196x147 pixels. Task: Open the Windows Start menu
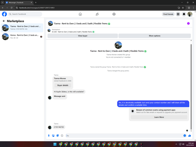coord(55,144)
